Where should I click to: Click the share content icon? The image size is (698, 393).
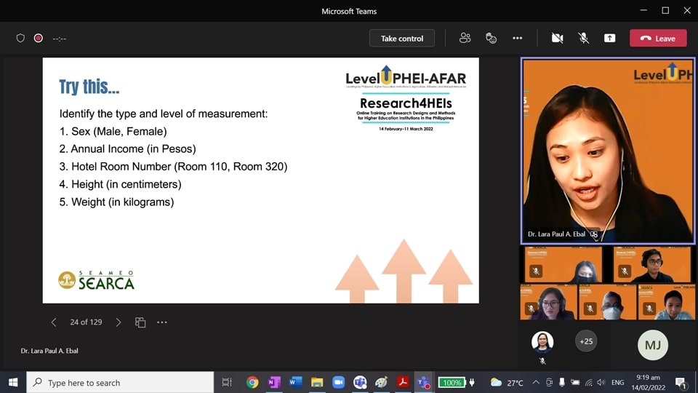tap(609, 38)
